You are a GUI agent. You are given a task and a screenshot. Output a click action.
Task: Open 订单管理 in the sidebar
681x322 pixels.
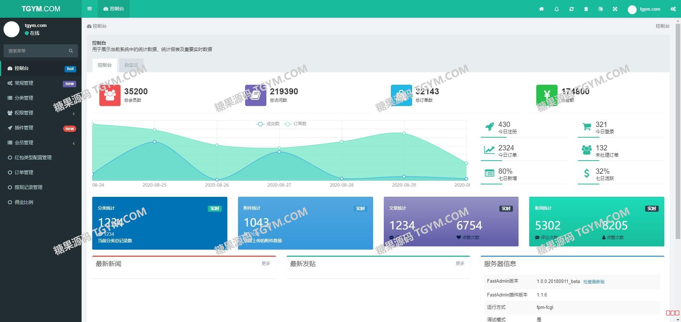point(41,172)
